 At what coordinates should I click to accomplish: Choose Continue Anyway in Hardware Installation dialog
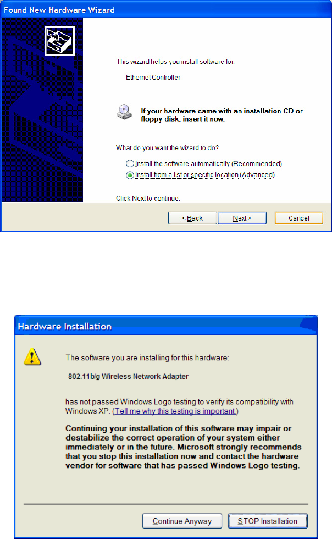coord(182,521)
